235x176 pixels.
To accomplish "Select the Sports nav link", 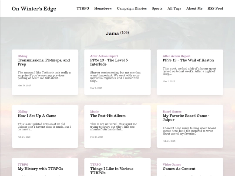I will [x=157, y=9].
